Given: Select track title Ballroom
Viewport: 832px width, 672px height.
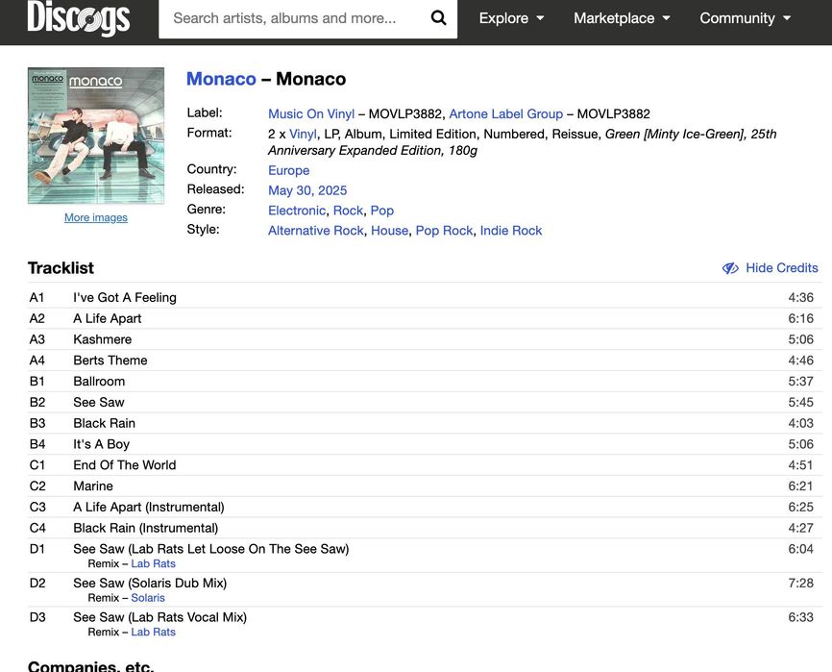Looking at the screenshot, I should pyautogui.click(x=99, y=382).
